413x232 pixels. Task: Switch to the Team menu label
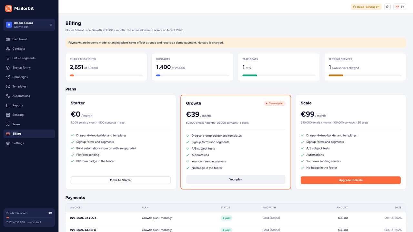(x=16, y=124)
